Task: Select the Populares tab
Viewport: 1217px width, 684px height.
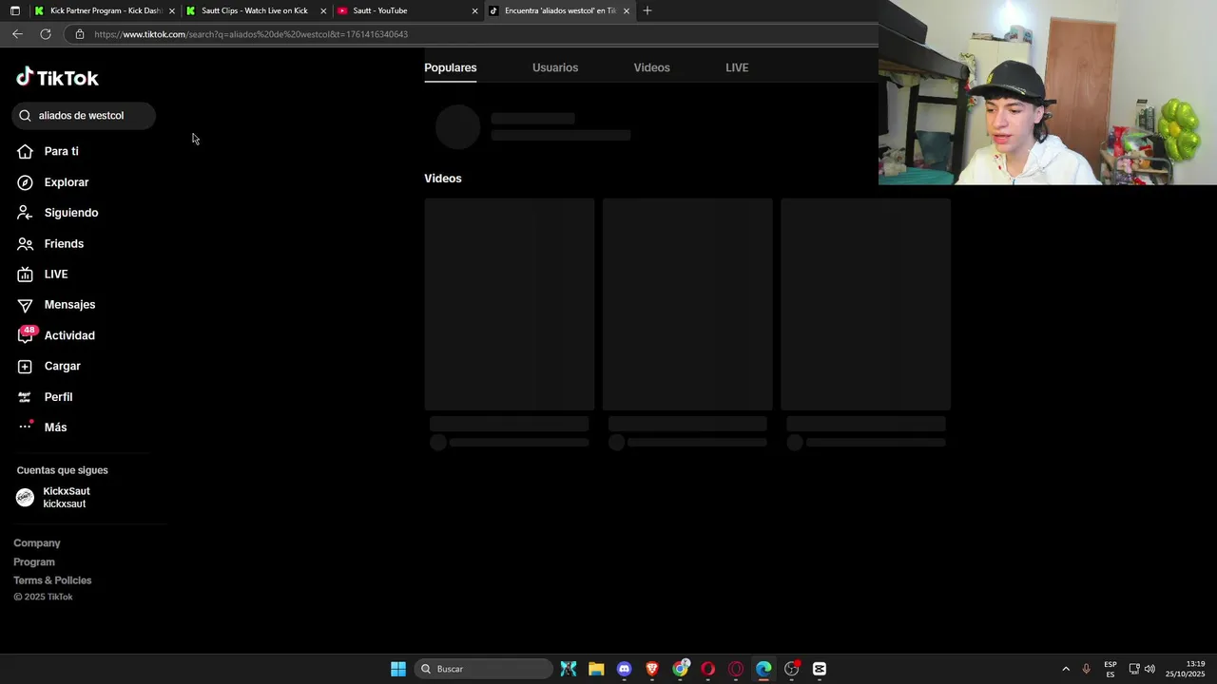Action: (451, 67)
